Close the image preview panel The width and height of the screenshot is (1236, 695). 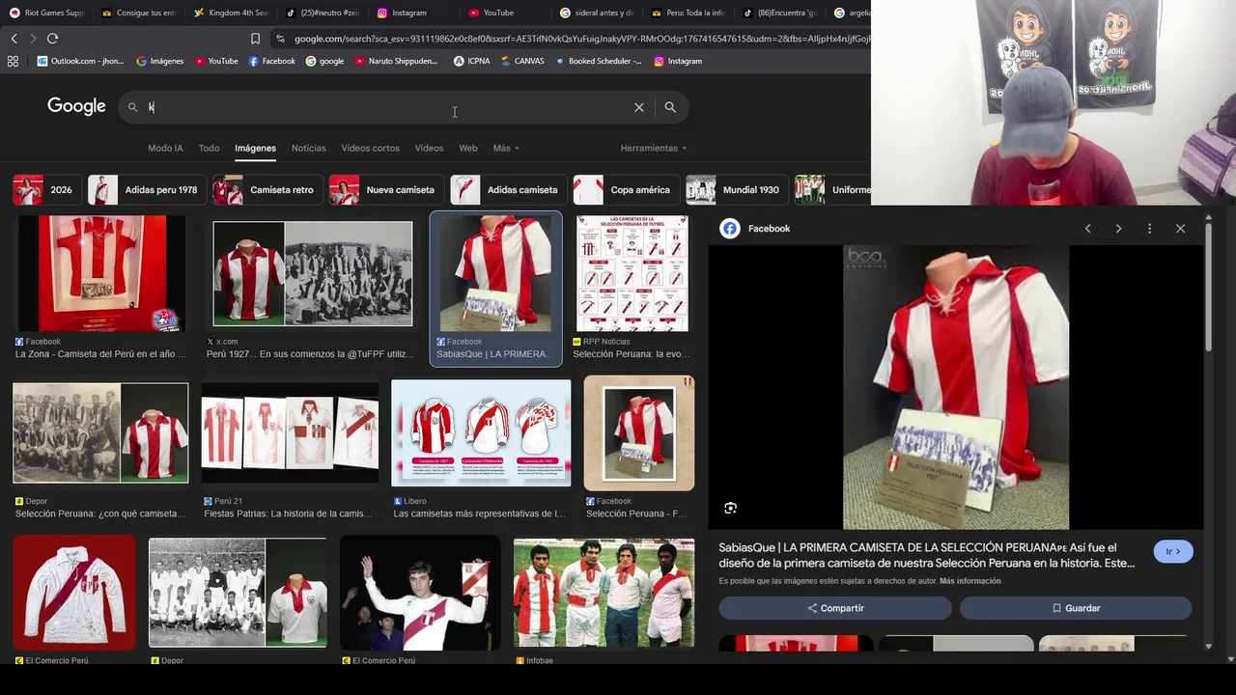(1180, 229)
